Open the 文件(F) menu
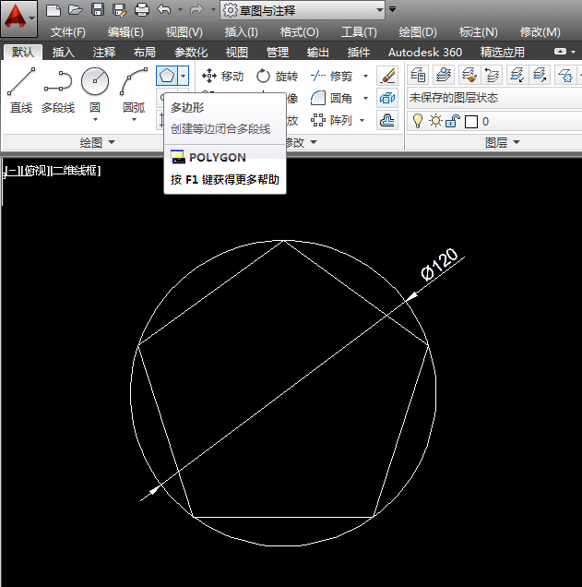 (68, 32)
